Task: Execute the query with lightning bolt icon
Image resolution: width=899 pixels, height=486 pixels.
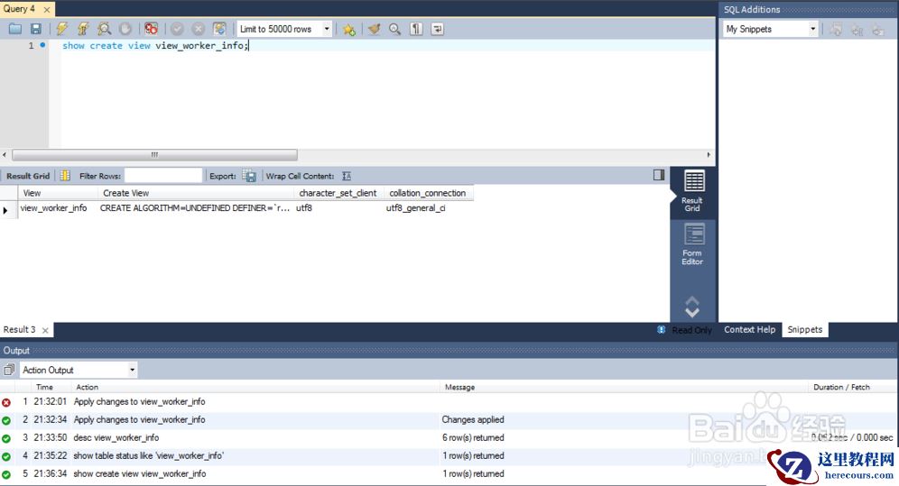Action: point(62,29)
